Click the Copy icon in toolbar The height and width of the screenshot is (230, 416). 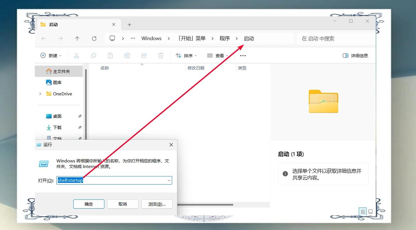click(x=93, y=56)
